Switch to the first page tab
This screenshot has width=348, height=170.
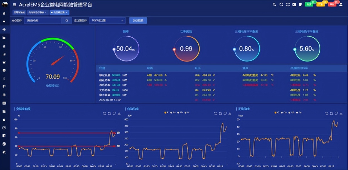[x=19, y=12]
